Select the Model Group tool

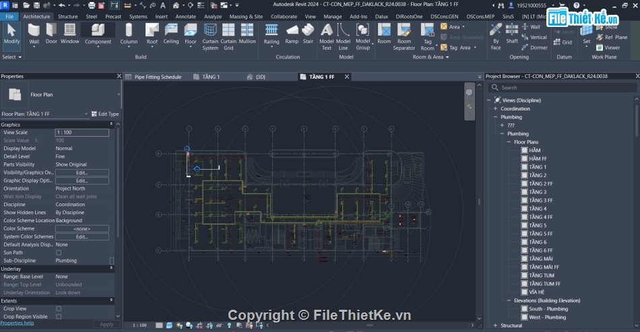[x=363, y=37]
